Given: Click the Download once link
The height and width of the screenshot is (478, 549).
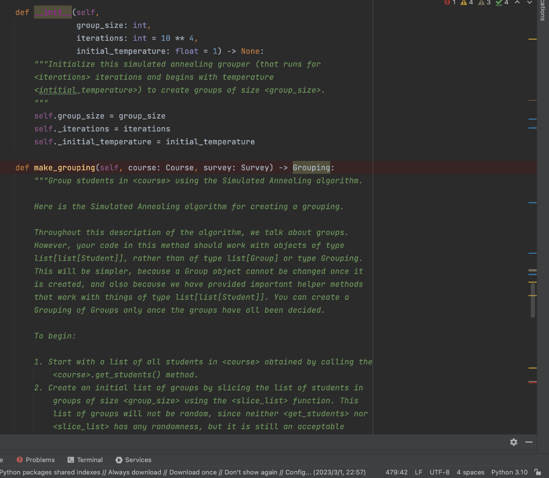Looking at the screenshot, I should point(193,472).
